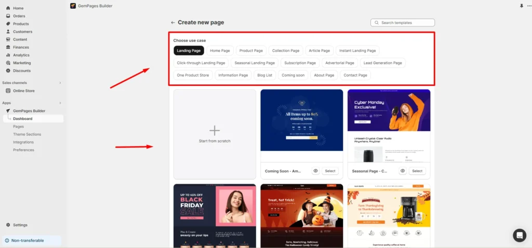Open Theme Sections under GemPages Builder
The image size is (532, 248).
(x=27, y=134)
